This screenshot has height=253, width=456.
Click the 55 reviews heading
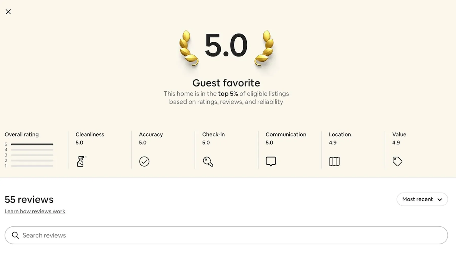point(29,199)
